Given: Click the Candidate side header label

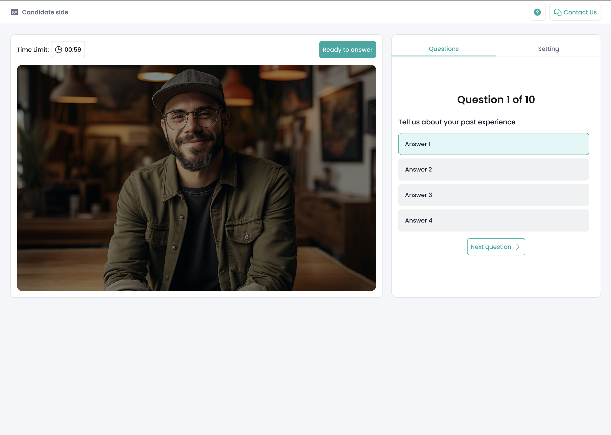Looking at the screenshot, I should [x=45, y=12].
